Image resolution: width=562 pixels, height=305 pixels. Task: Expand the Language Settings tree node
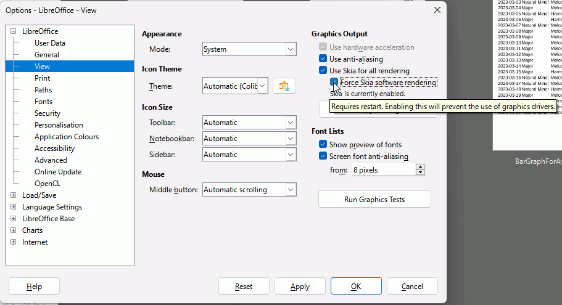point(13,207)
